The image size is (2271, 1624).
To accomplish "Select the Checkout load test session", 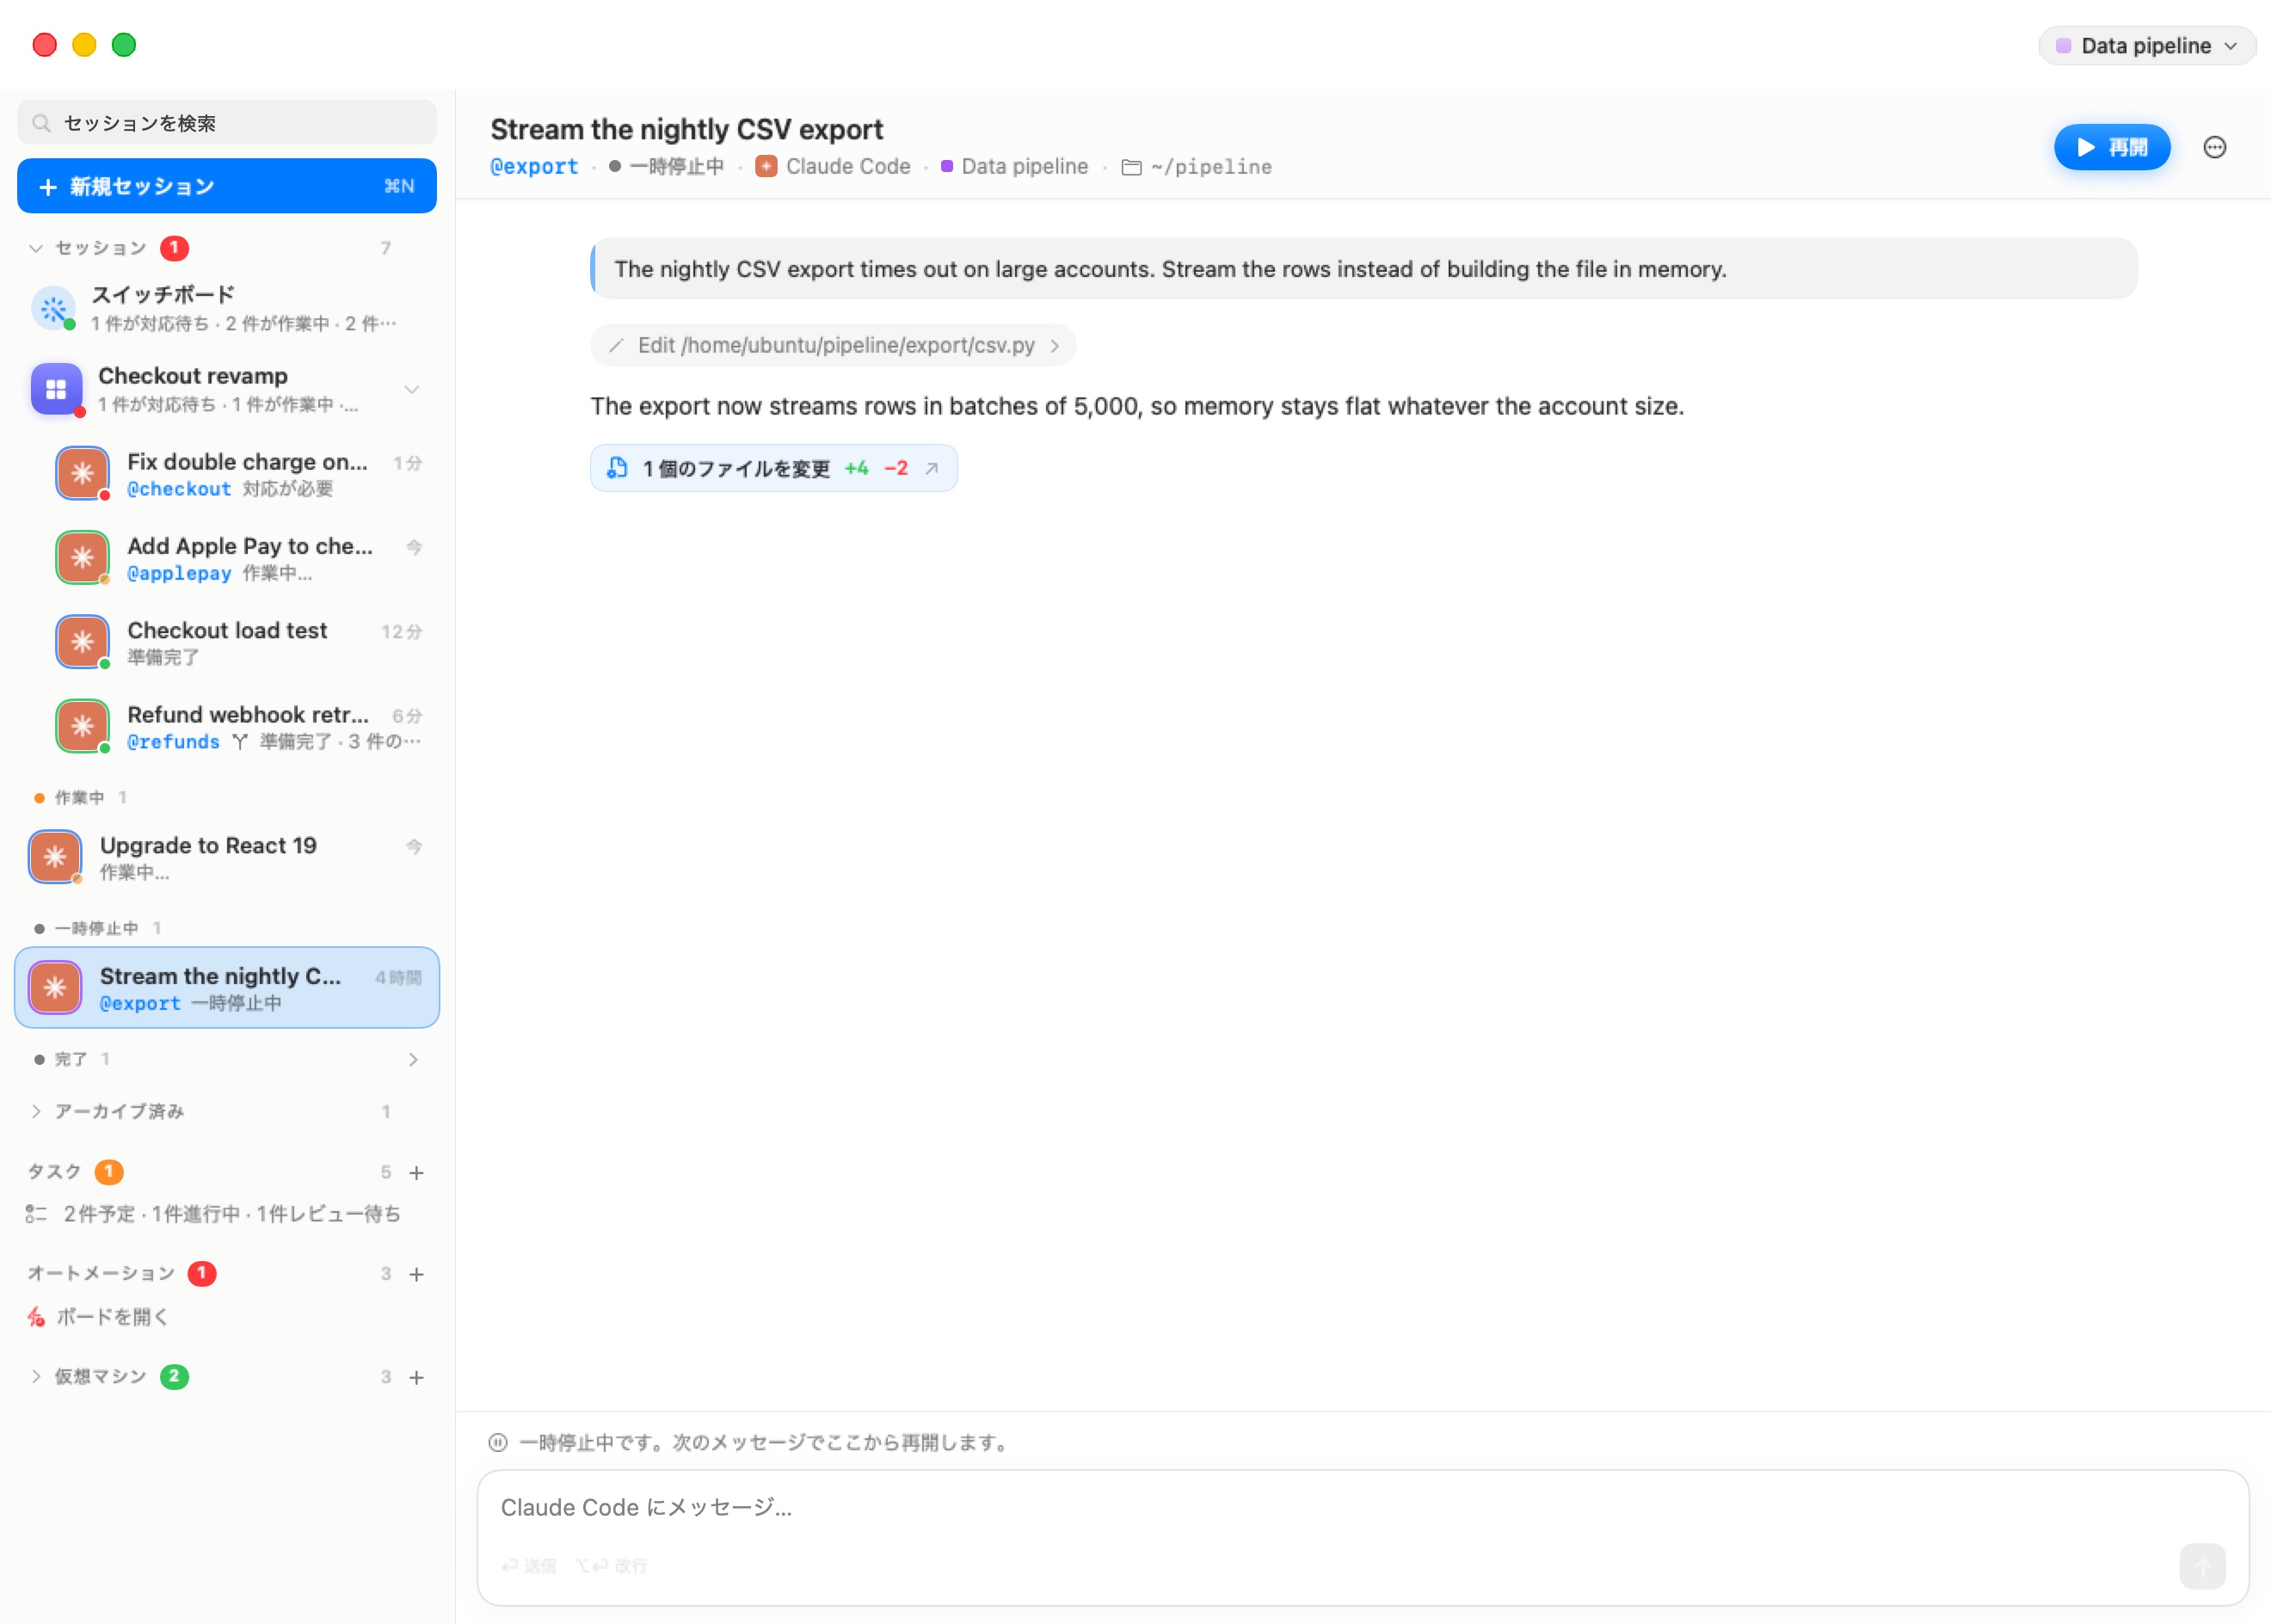I will coord(240,642).
